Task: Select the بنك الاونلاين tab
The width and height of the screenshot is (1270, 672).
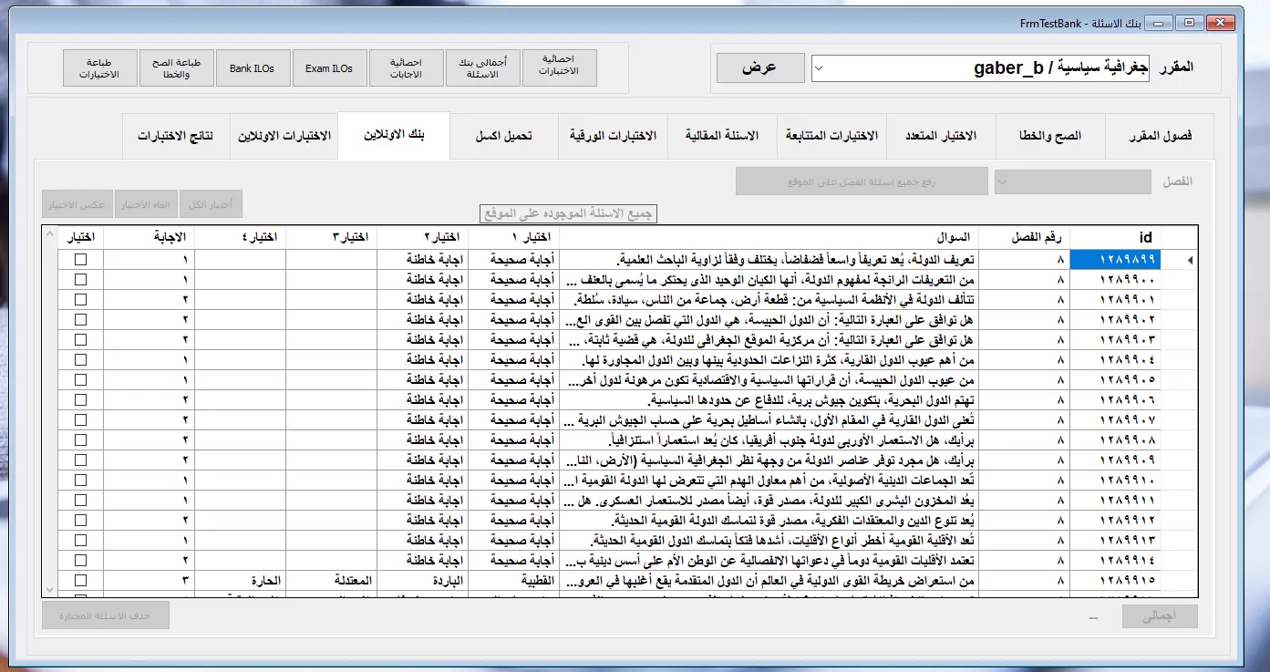Action: click(x=393, y=135)
